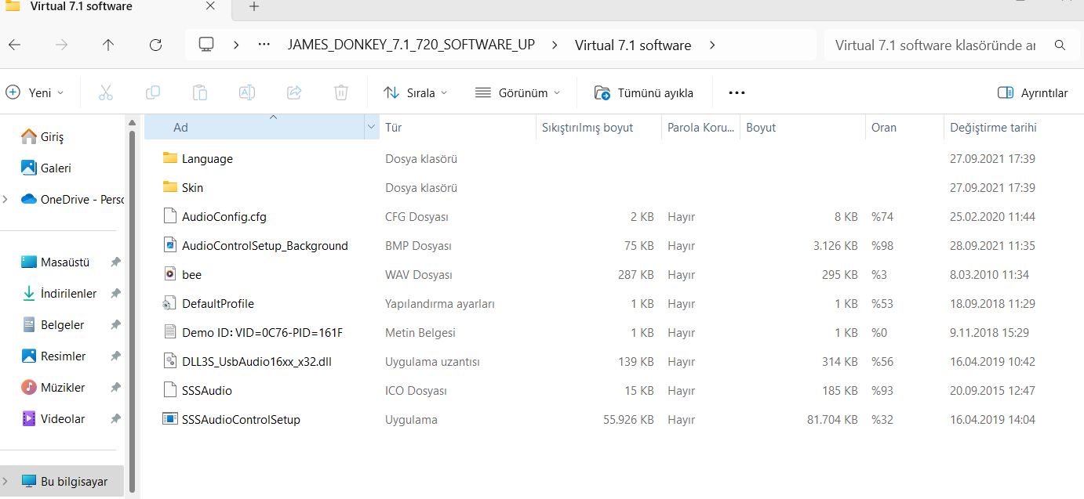Open Belgeler in the sidebar

(62, 324)
